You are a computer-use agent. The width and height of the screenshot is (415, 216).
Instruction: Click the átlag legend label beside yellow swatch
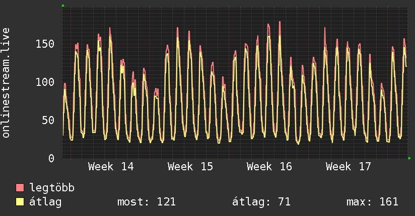coord(45,202)
